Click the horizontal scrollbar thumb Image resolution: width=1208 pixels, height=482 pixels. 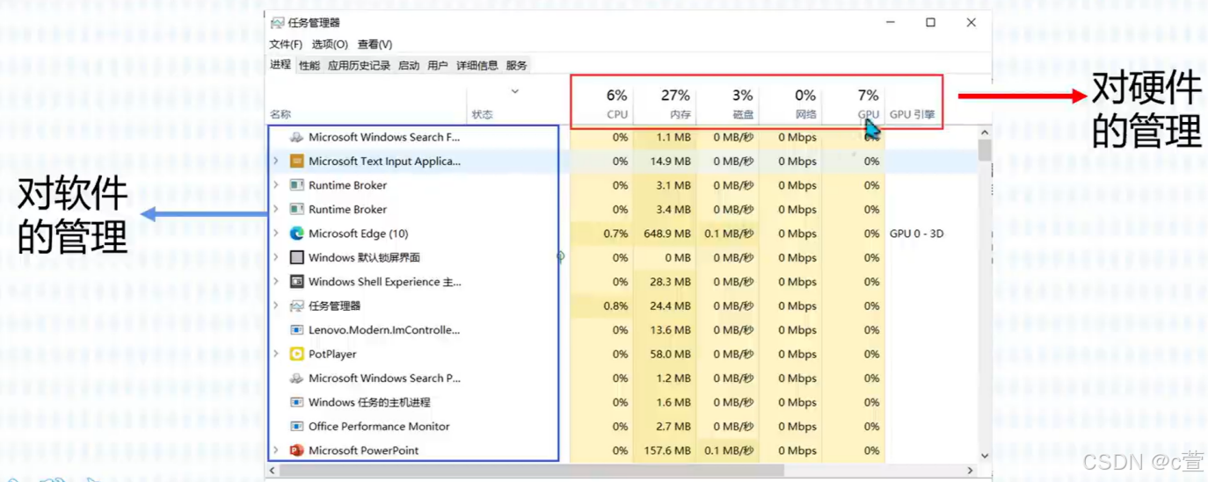click(x=531, y=471)
